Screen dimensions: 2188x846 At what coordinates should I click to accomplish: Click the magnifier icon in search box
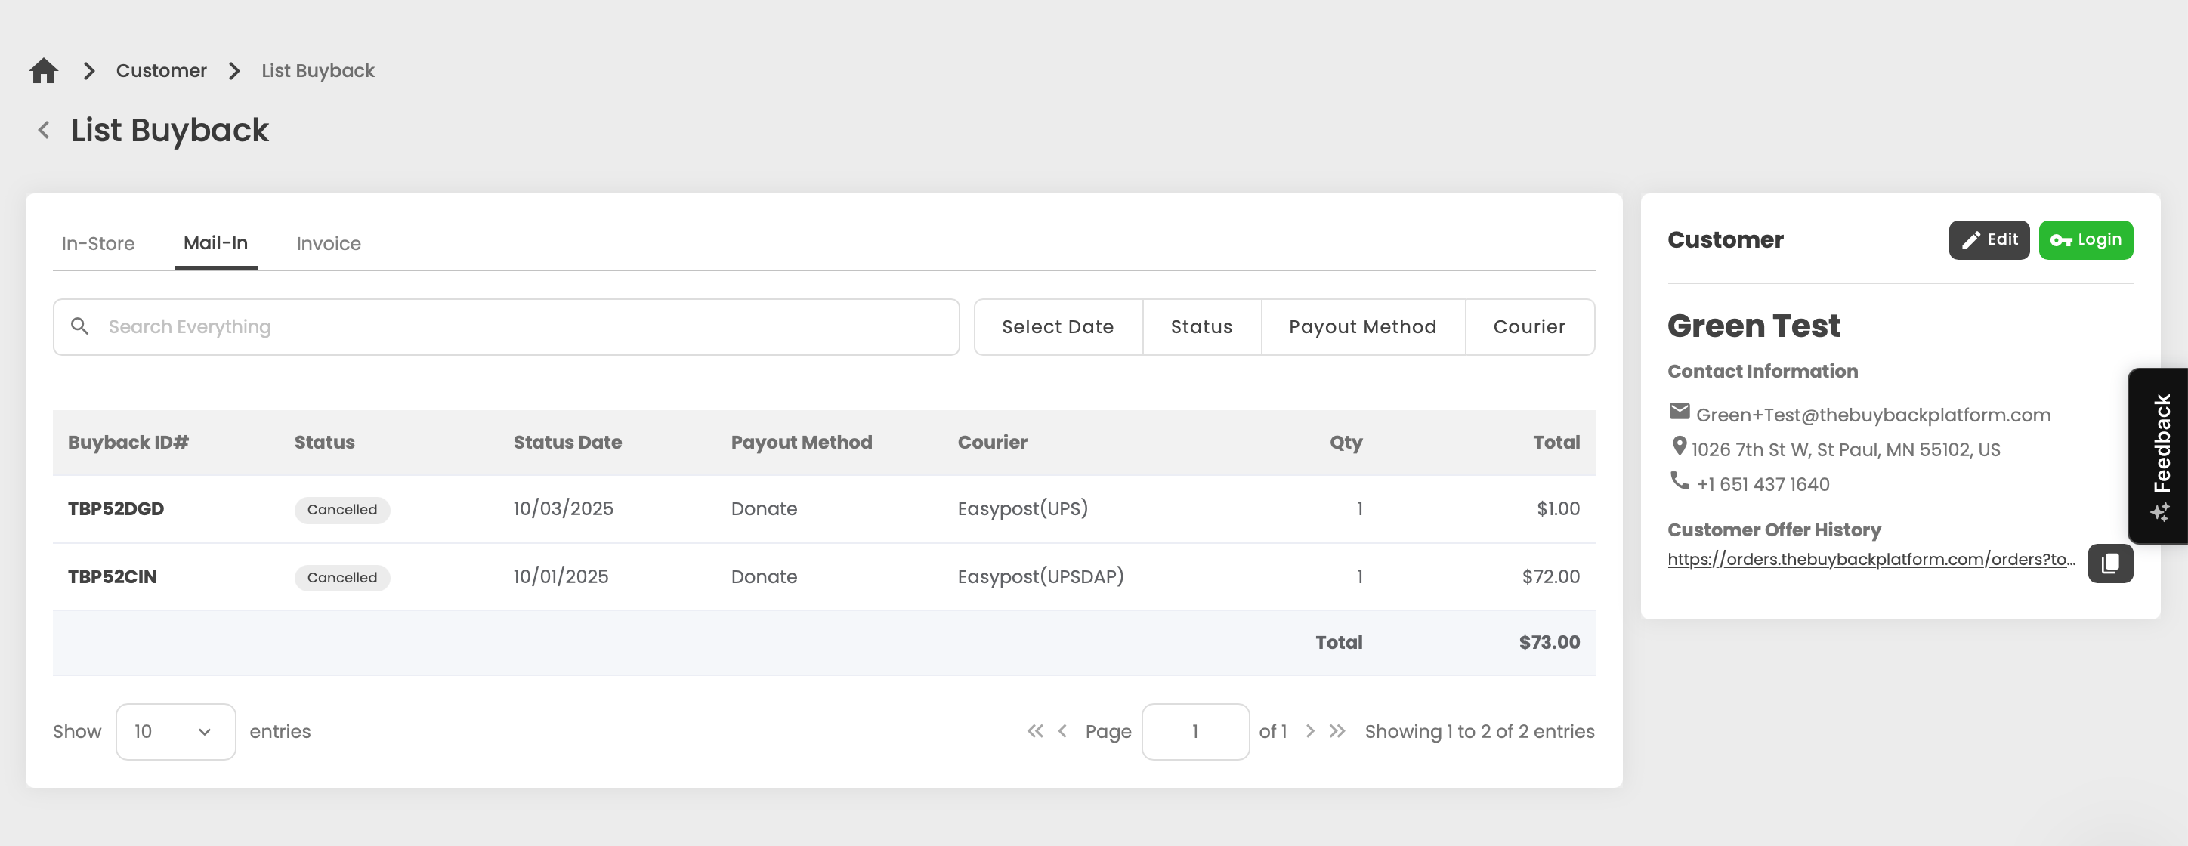point(80,326)
